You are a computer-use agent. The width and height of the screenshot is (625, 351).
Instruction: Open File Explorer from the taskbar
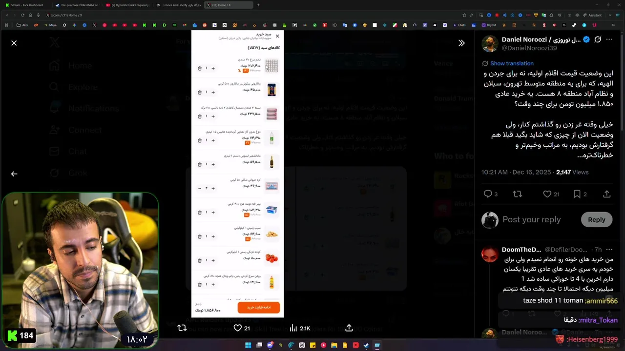point(334,345)
